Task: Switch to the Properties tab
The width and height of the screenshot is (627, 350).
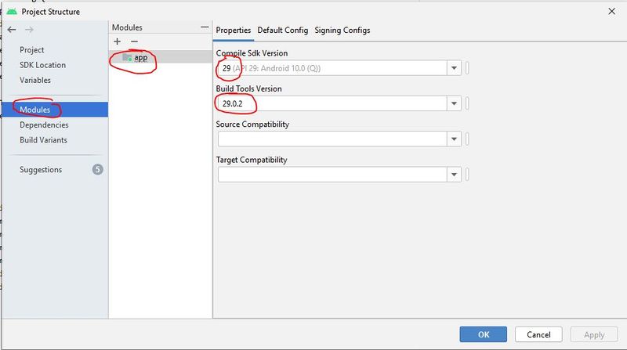Action: tap(234, 31)
